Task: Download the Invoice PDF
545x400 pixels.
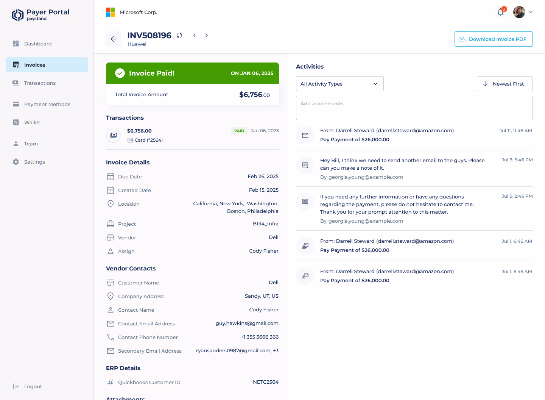Action: coord(494,39)
